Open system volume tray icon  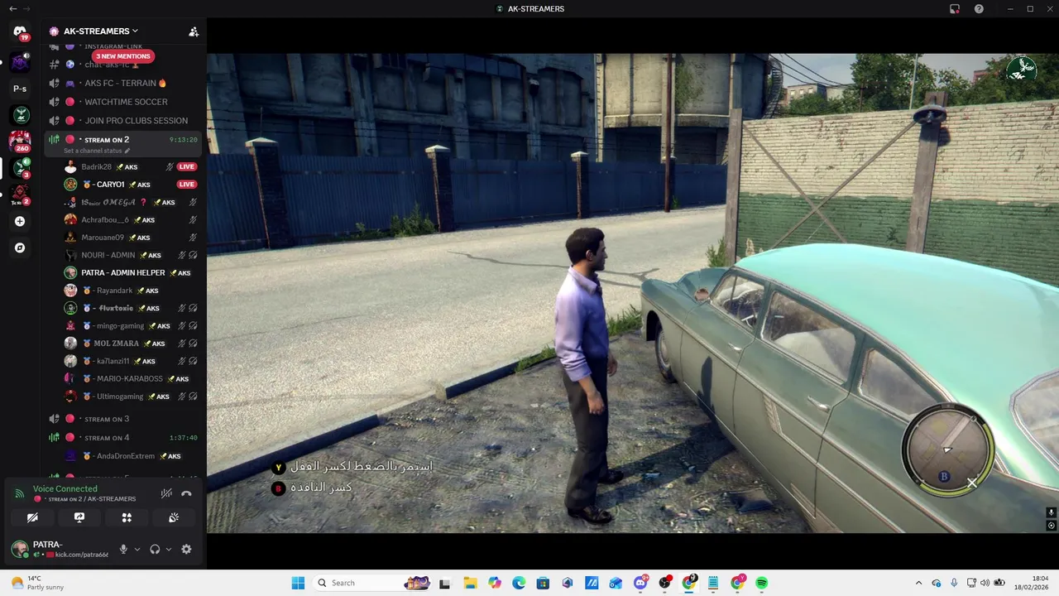(x=985, y=583)
